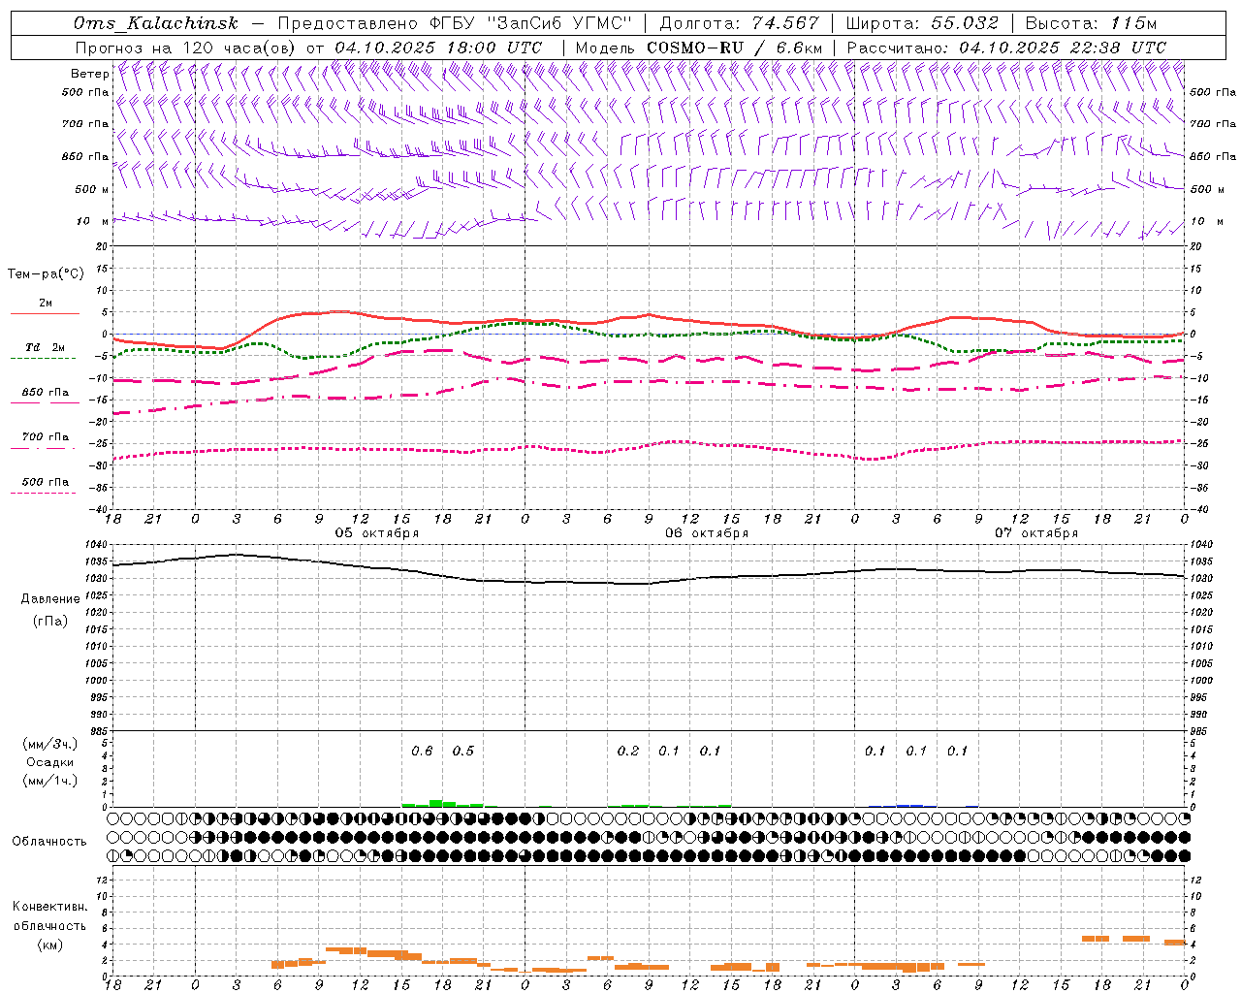Click the (км) unit label
The width and height of the screenshot is (1241, 993).
click(x=49, y=944)
